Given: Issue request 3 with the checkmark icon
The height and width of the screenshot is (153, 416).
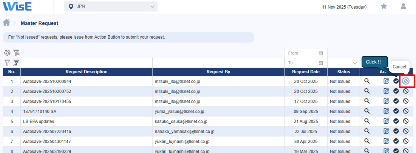Looking at the screenshot, I should tap(396, 101).
